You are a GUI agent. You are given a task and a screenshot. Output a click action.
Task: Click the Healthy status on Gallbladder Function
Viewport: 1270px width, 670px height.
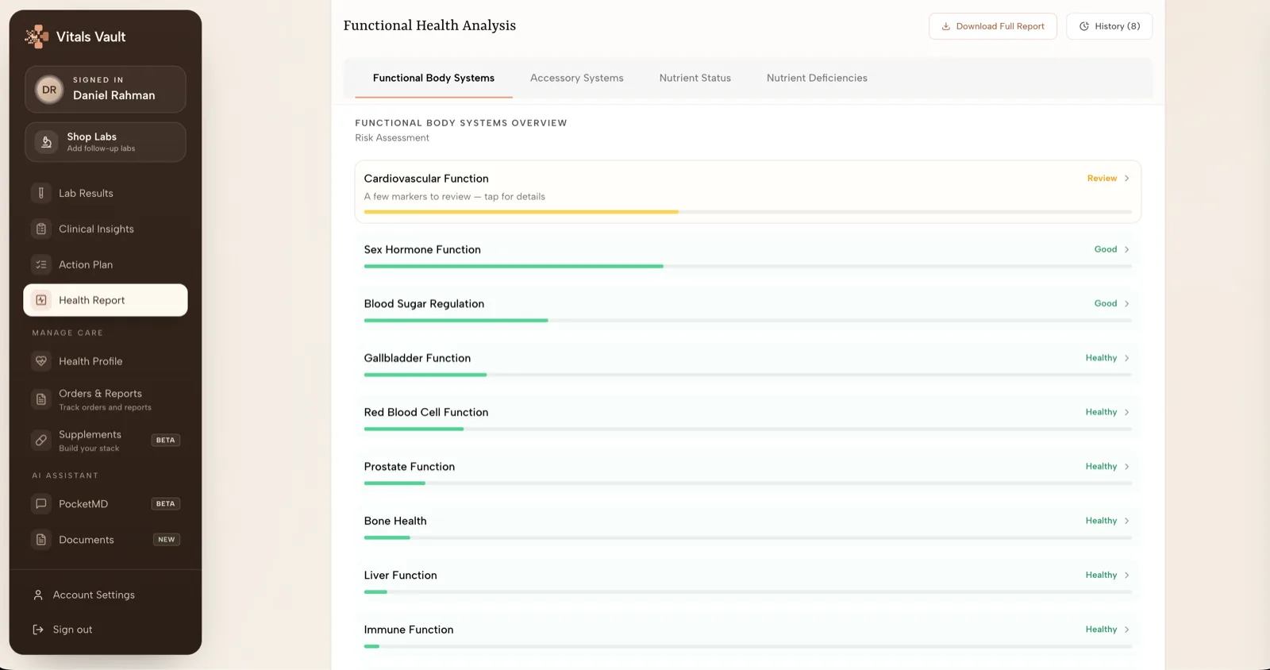(x=1101, y=358)
